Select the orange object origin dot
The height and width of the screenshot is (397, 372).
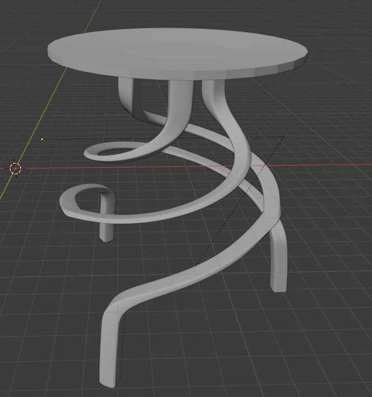point(42,139)
